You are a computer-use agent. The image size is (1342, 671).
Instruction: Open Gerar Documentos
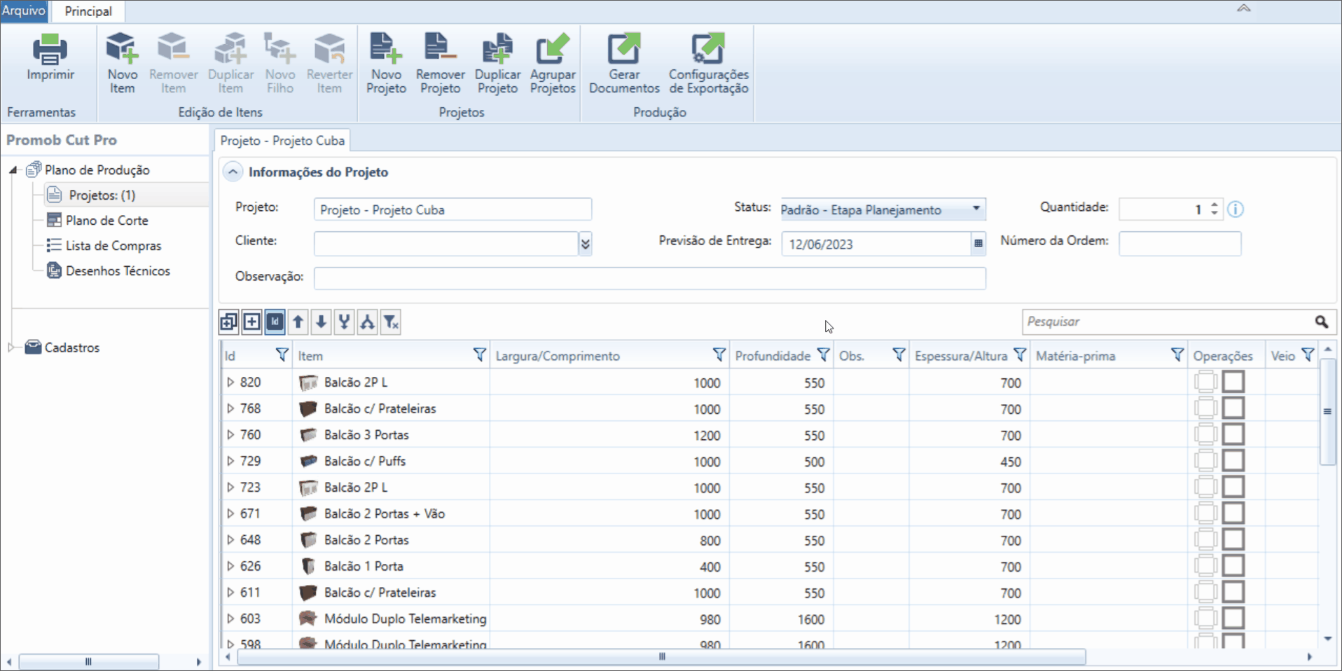pos(624,63)
